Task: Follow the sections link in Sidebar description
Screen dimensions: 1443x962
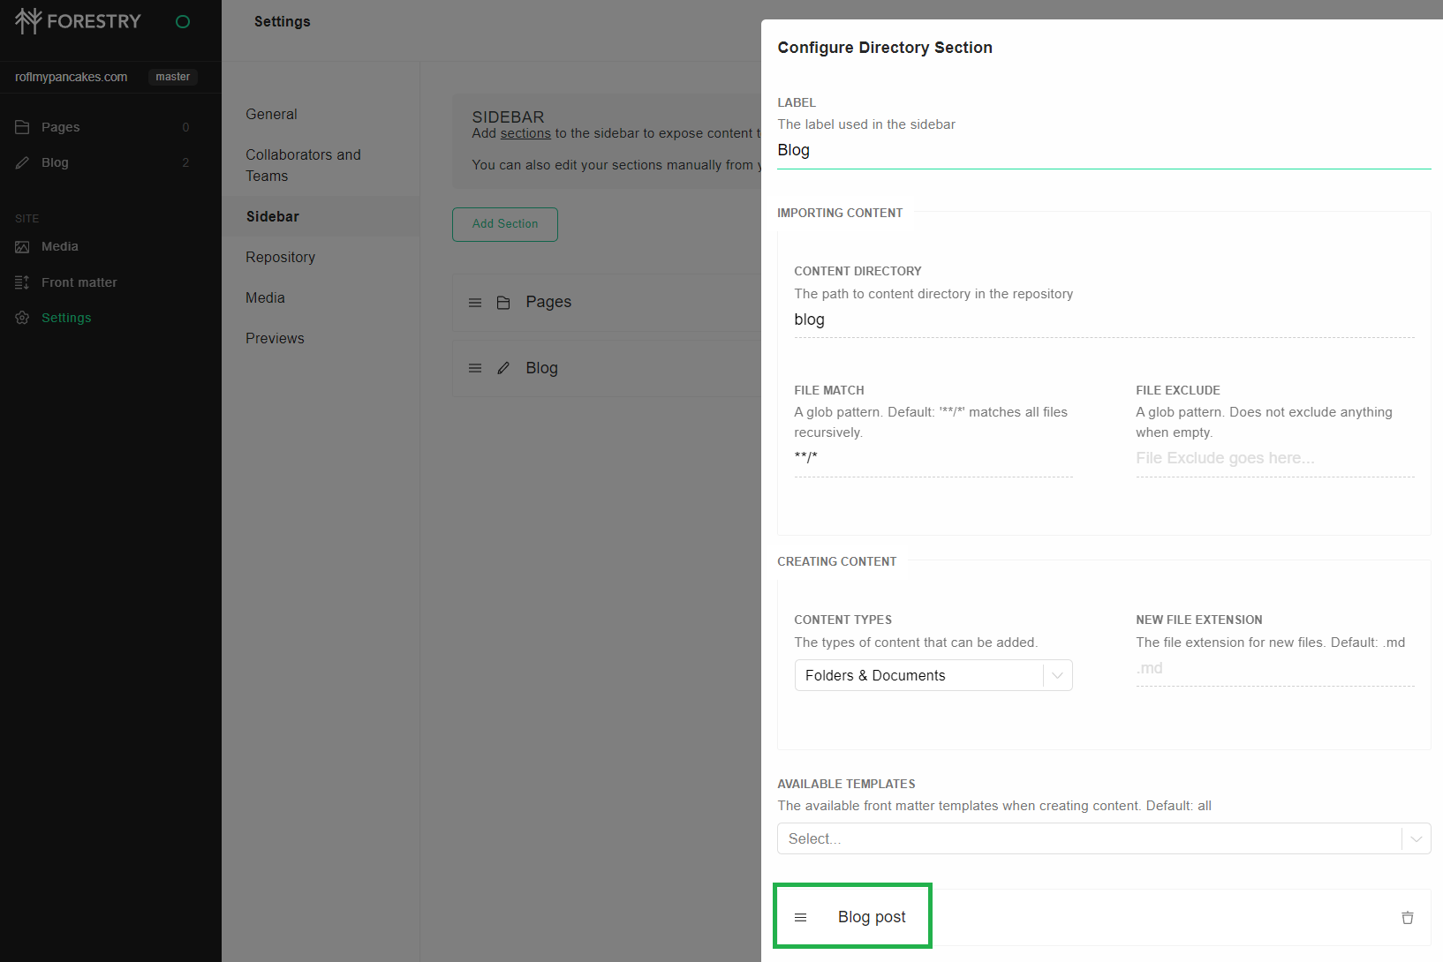Action: coord(525,133)
